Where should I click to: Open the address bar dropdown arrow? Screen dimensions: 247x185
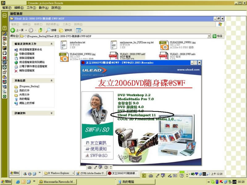coord(209,36)
